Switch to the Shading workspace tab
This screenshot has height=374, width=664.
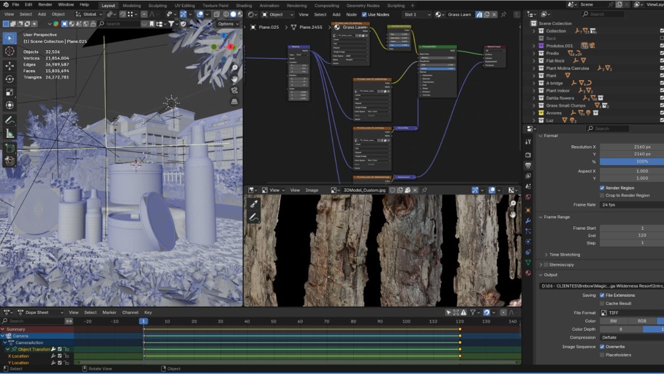click(x=244, y=6)
